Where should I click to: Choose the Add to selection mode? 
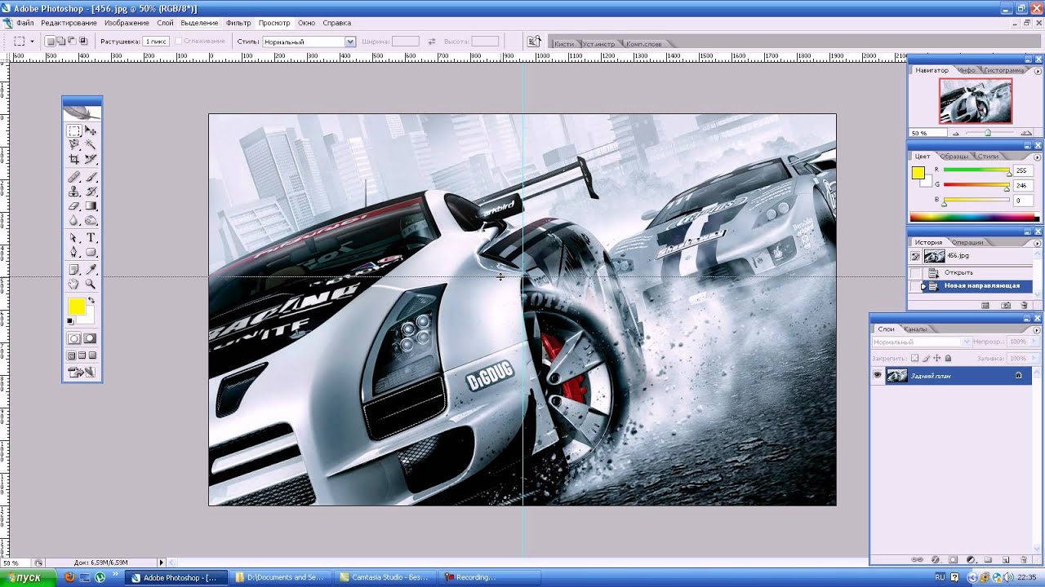coord(61,41)
